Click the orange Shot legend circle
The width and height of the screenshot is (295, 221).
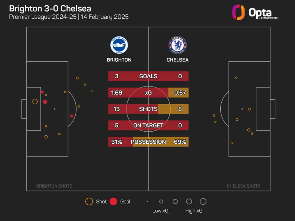point(89,202)
